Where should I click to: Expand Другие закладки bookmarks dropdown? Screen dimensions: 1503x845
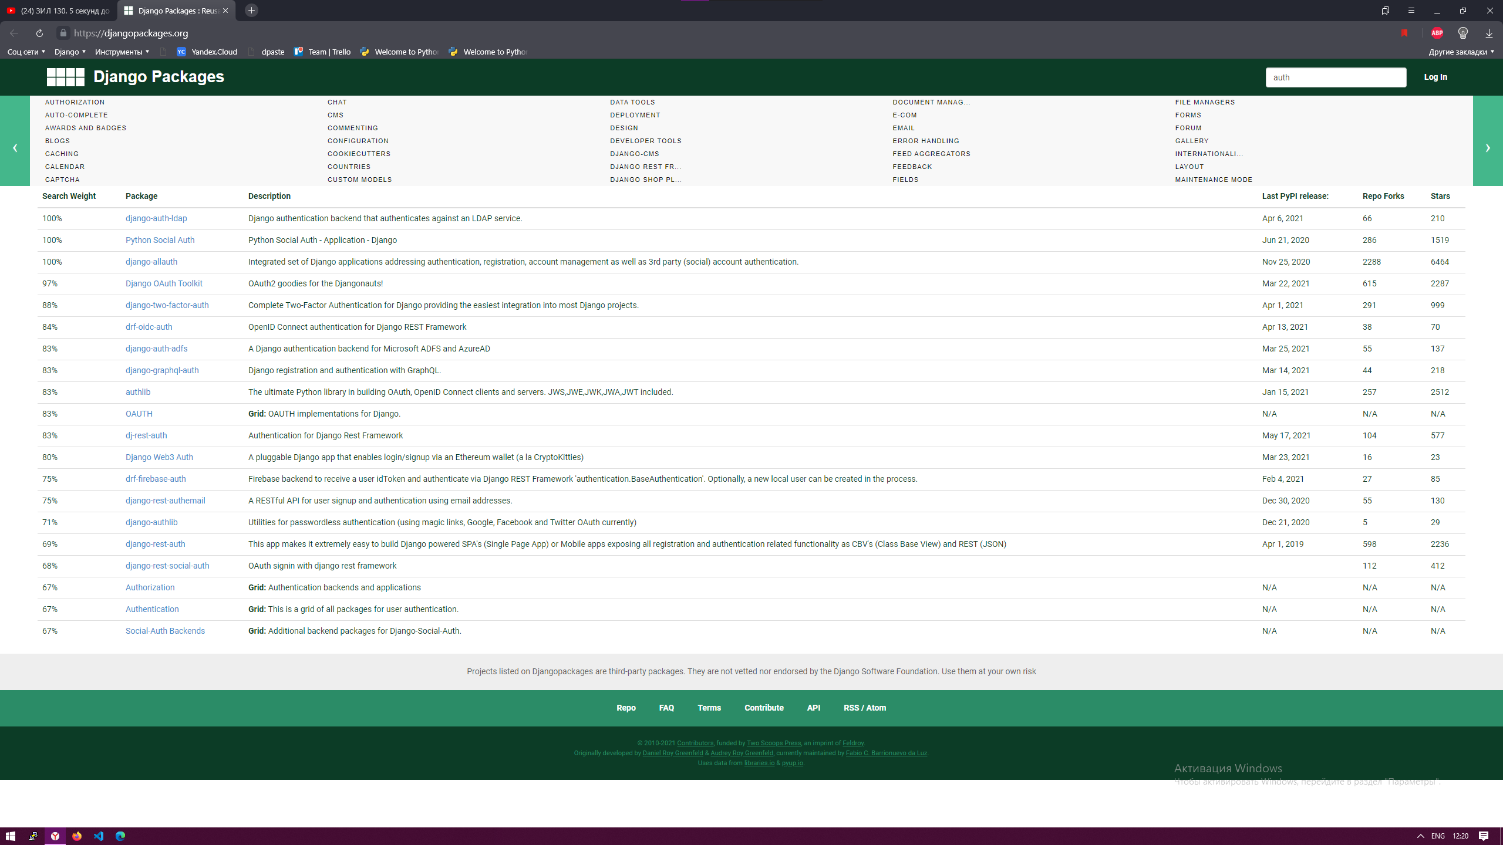pos(1461,52)
